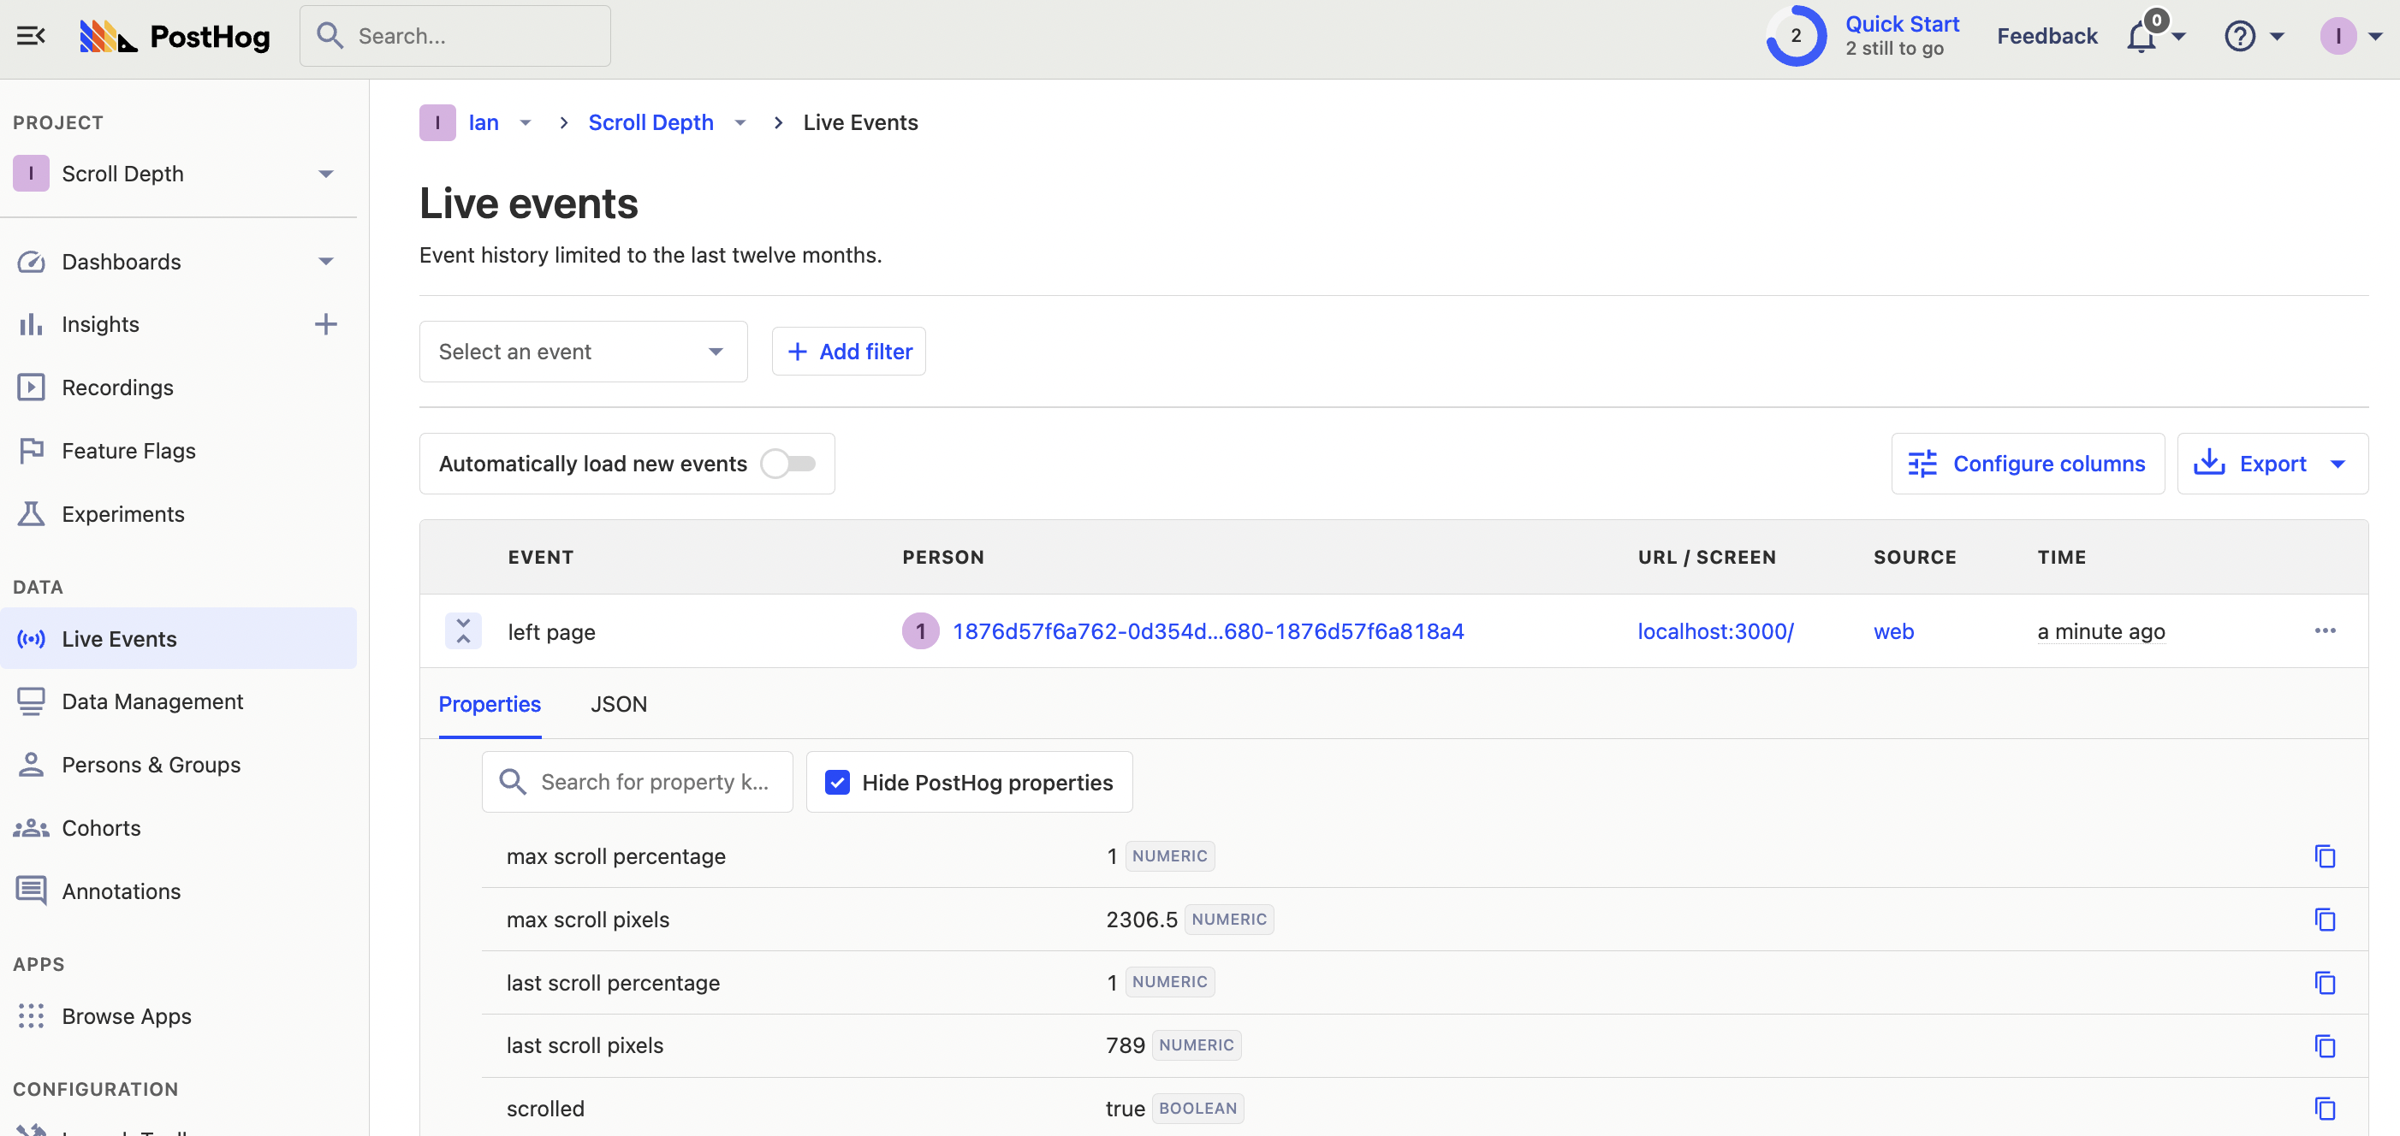2400x1136 pixels.
Task: Copy the last scroll pixels value
Action: pos(2325,1045)
